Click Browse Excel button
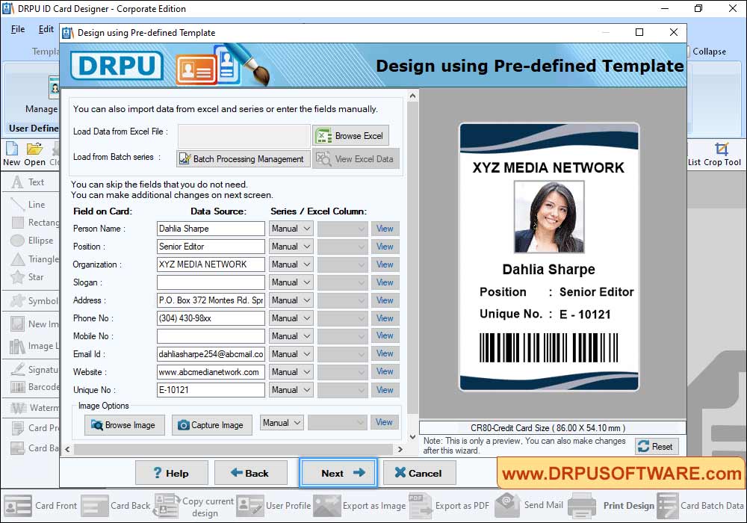 click(x=350, y=136)
